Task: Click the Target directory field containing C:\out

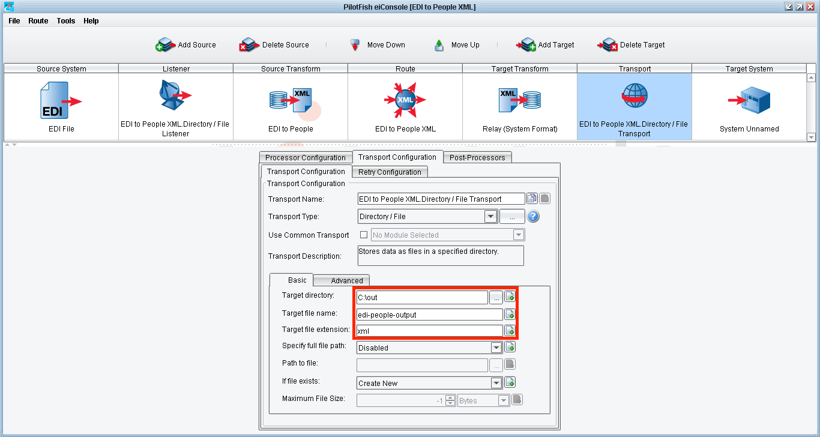Action: point(422,297)
